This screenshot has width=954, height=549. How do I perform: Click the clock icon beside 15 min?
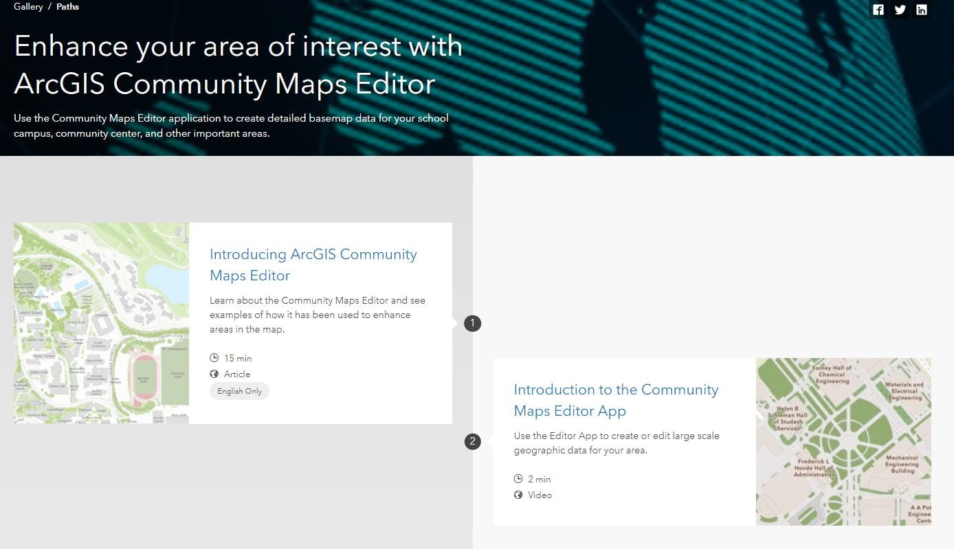(214, 358)
